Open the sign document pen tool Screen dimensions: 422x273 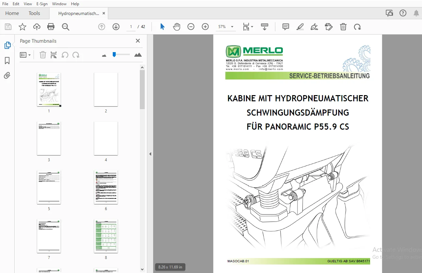point(314,27)
